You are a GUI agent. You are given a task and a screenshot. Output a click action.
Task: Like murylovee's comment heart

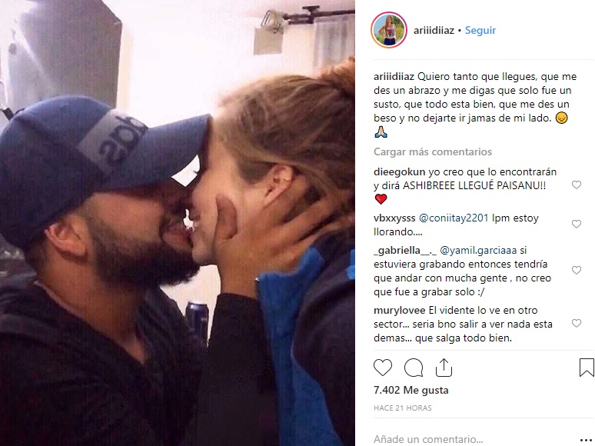pyautogui.click(x=577, y=324)
